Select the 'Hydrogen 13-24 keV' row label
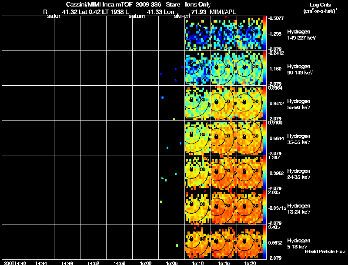Viewport: 348px width, 265px height. (299, 209)
